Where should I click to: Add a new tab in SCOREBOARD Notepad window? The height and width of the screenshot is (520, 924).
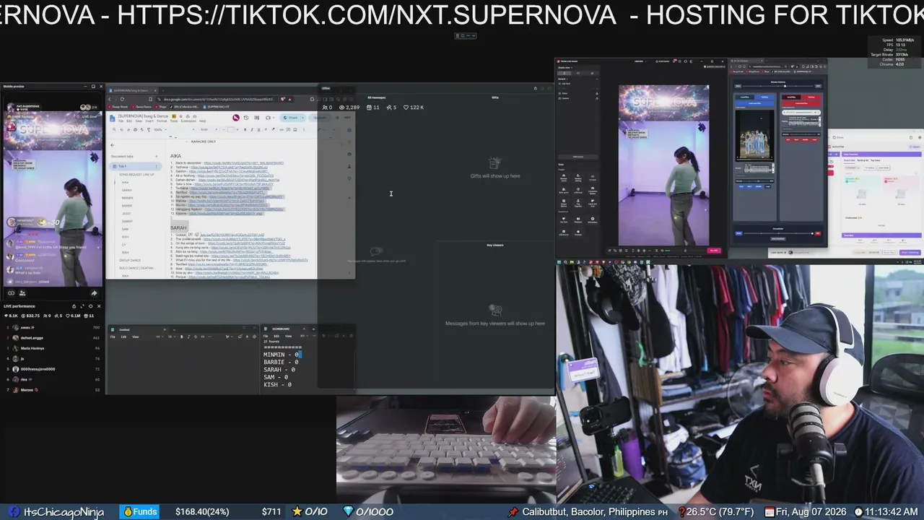tap(313, 329)
